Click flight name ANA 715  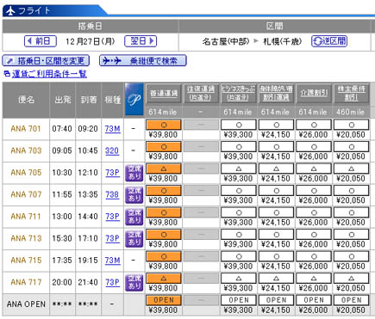coord(26,261)
